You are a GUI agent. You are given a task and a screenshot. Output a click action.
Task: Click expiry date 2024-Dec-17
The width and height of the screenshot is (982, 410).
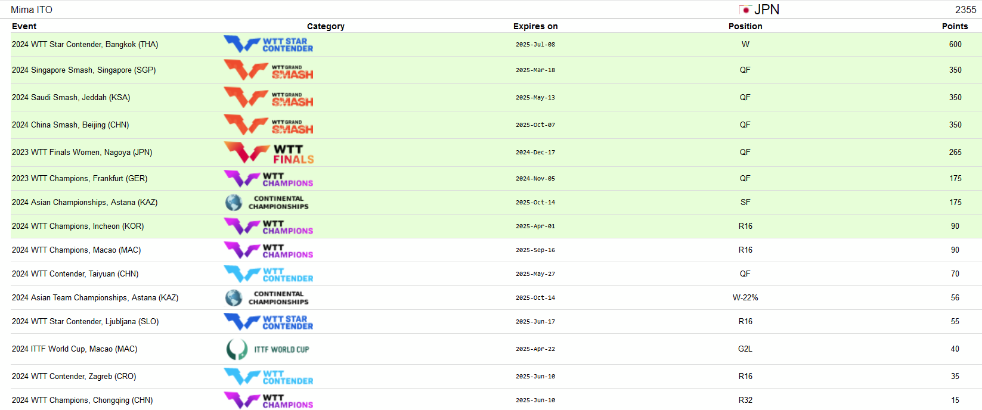coord(535,153)
